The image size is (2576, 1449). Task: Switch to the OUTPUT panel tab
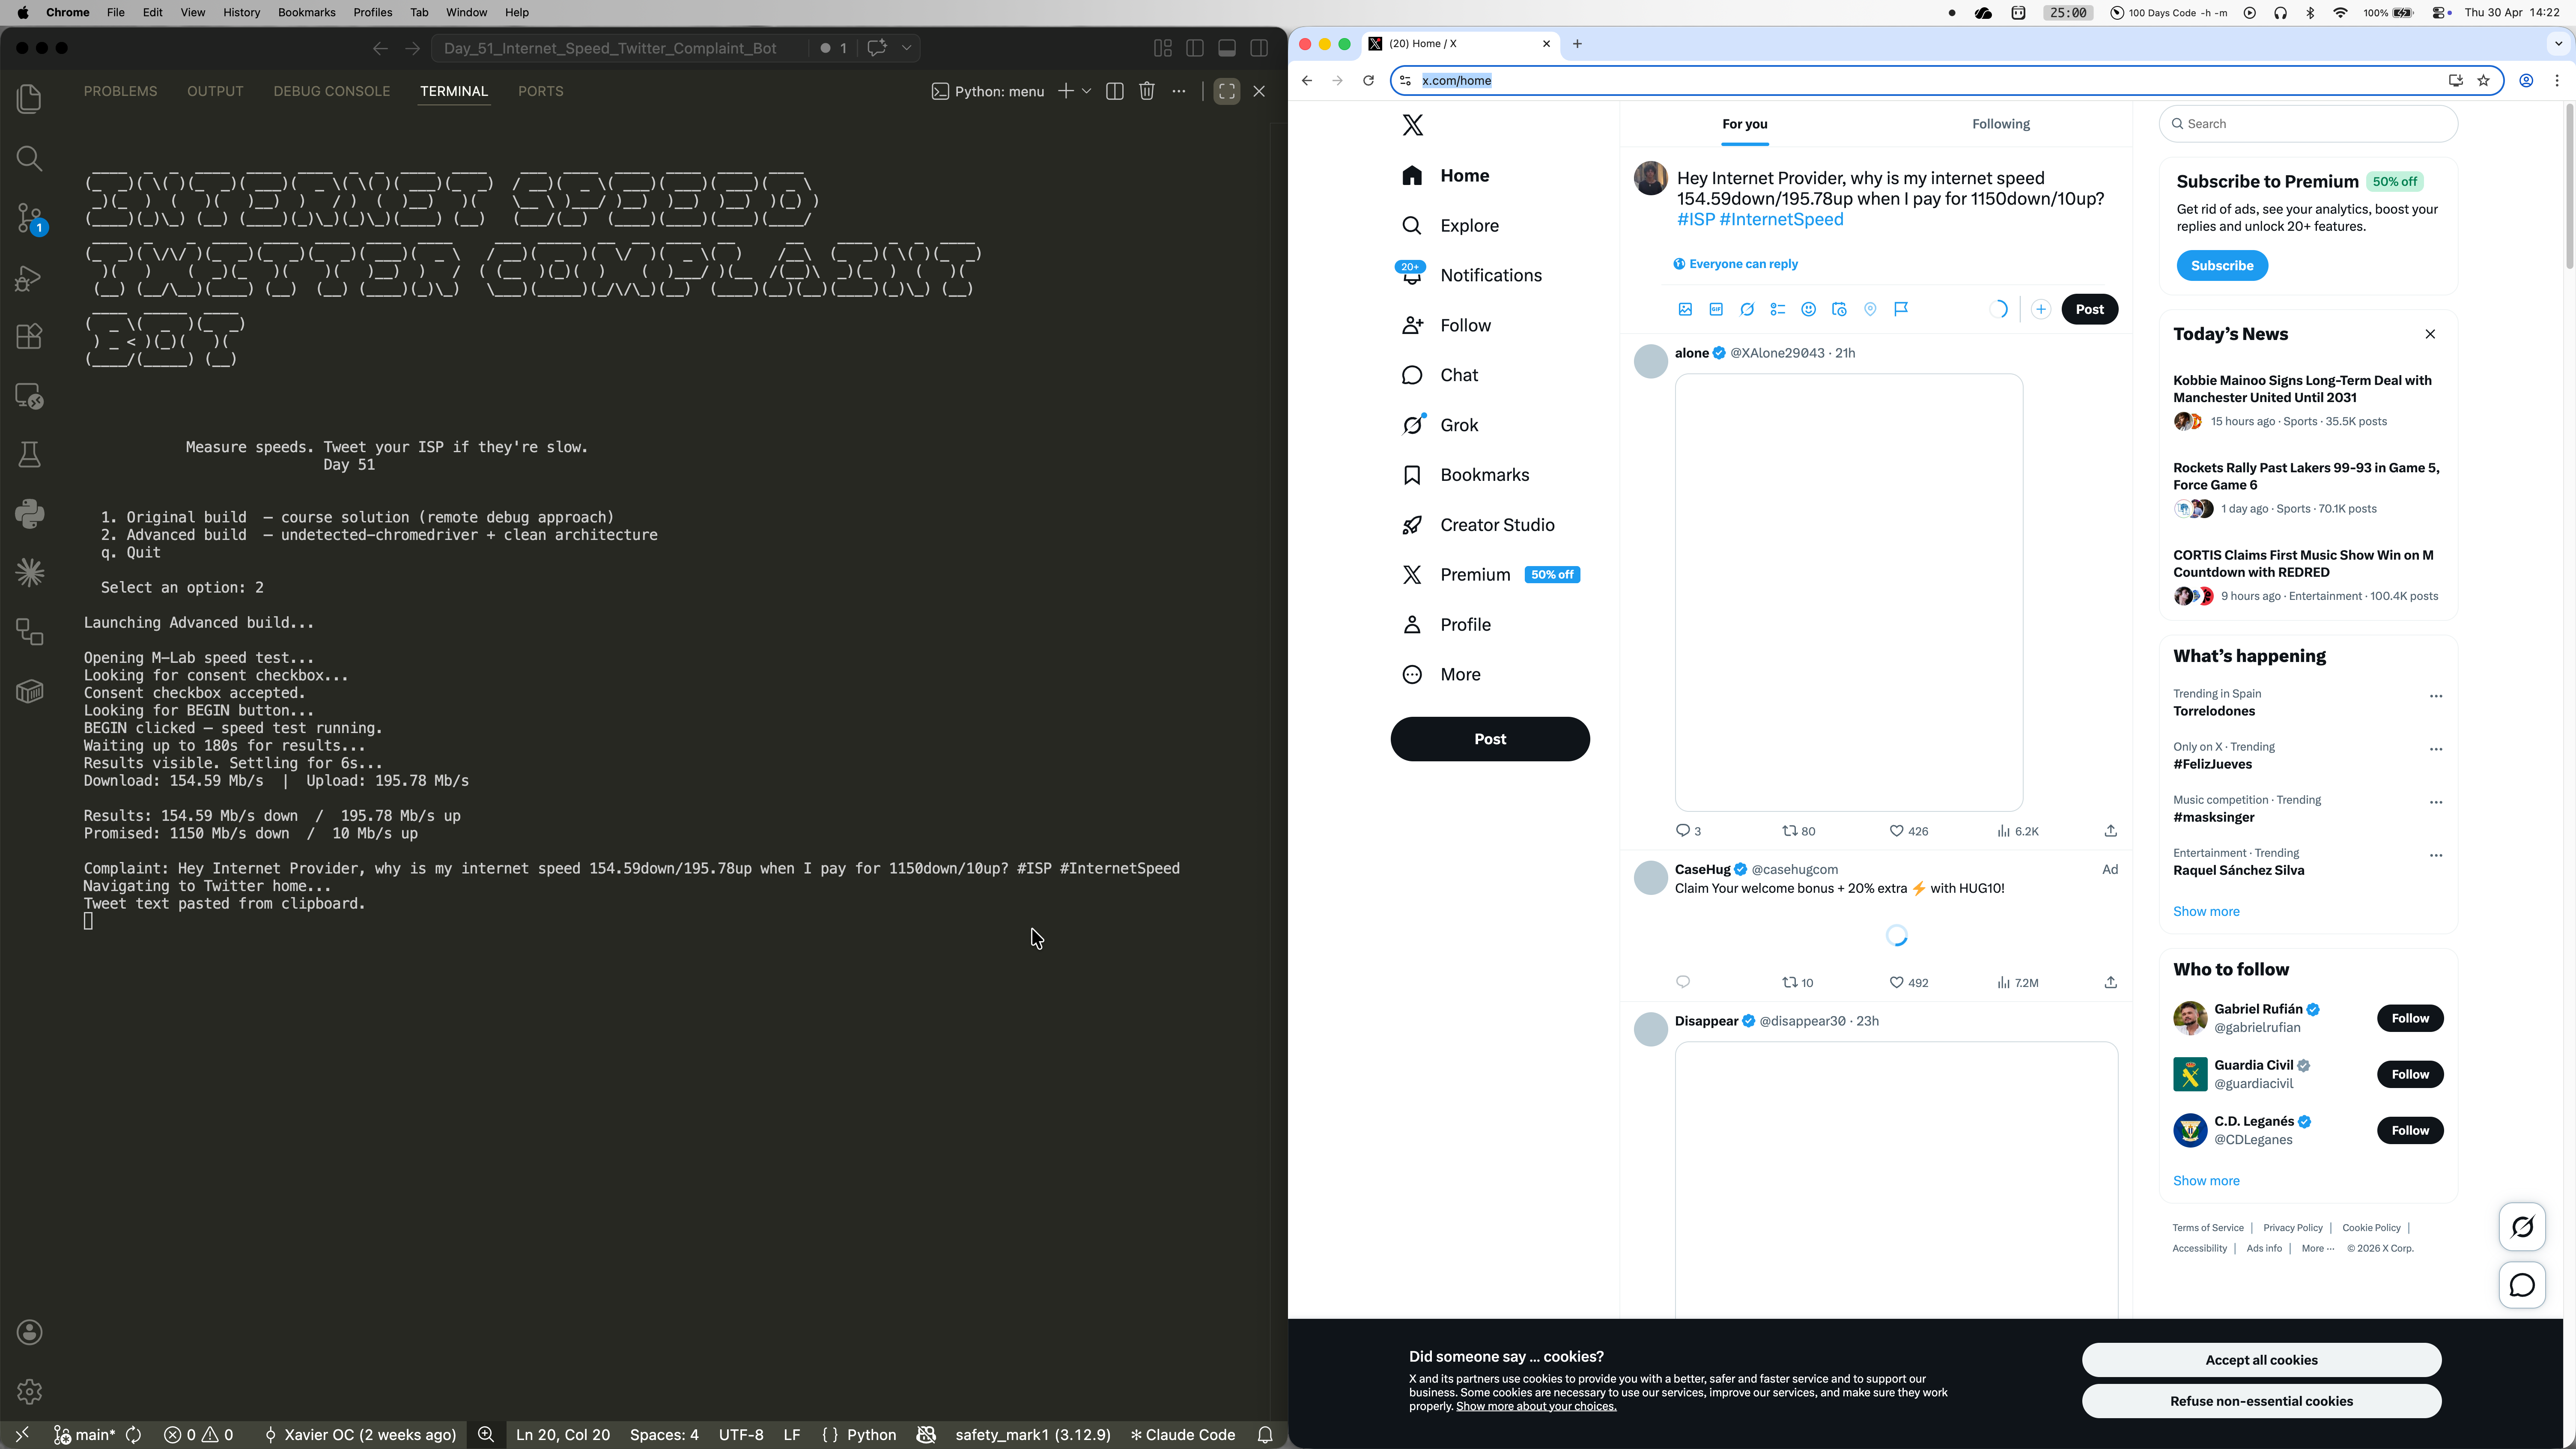(215, 91)
